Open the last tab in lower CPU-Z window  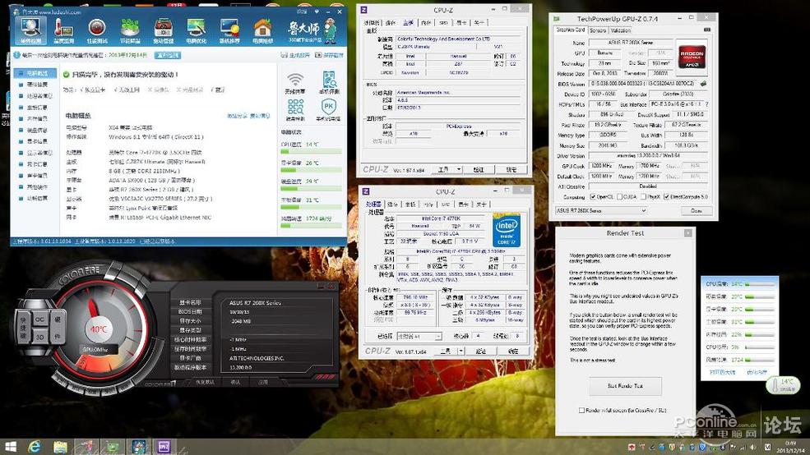481,205
